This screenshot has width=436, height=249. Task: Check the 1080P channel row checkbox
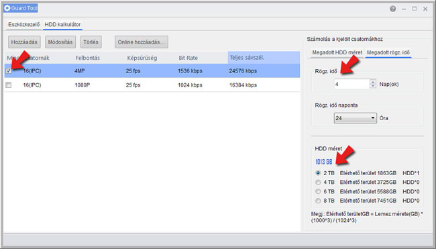(9, 85)
